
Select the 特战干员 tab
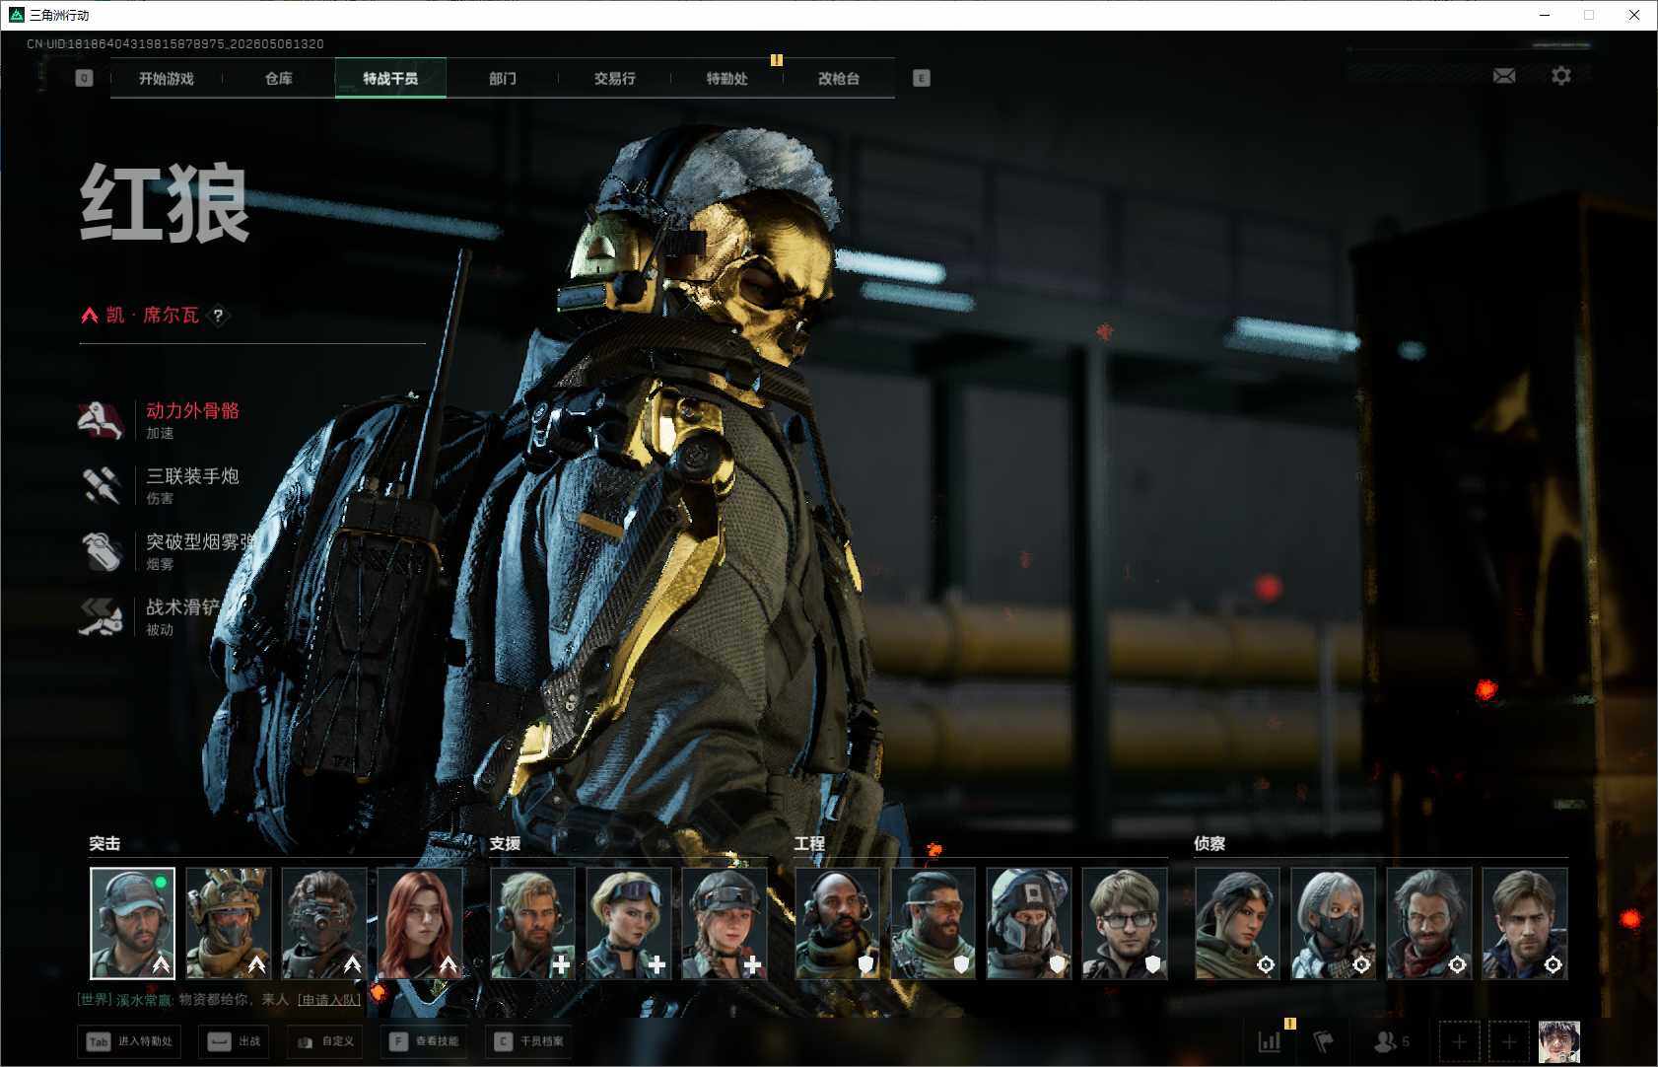[390, 78]
